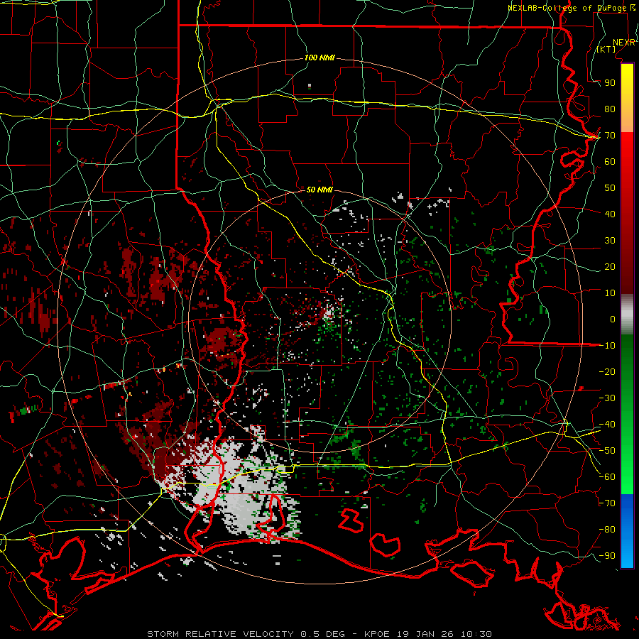Click the 50 NMI range ring label
This screenshot has height=639, width=639.
click(319, 190)
